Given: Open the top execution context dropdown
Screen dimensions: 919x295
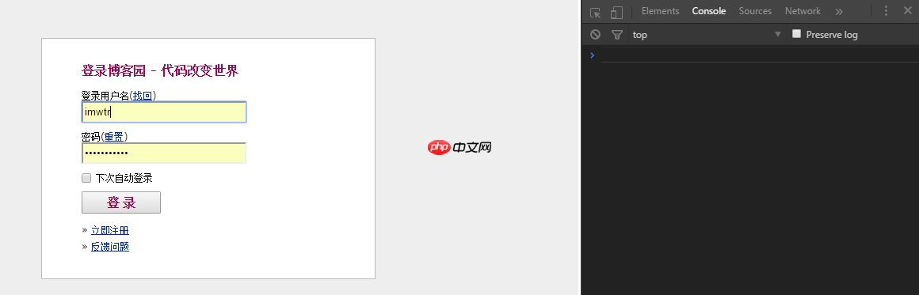Looking at the screenshot, I should click(x=707, y=35).
